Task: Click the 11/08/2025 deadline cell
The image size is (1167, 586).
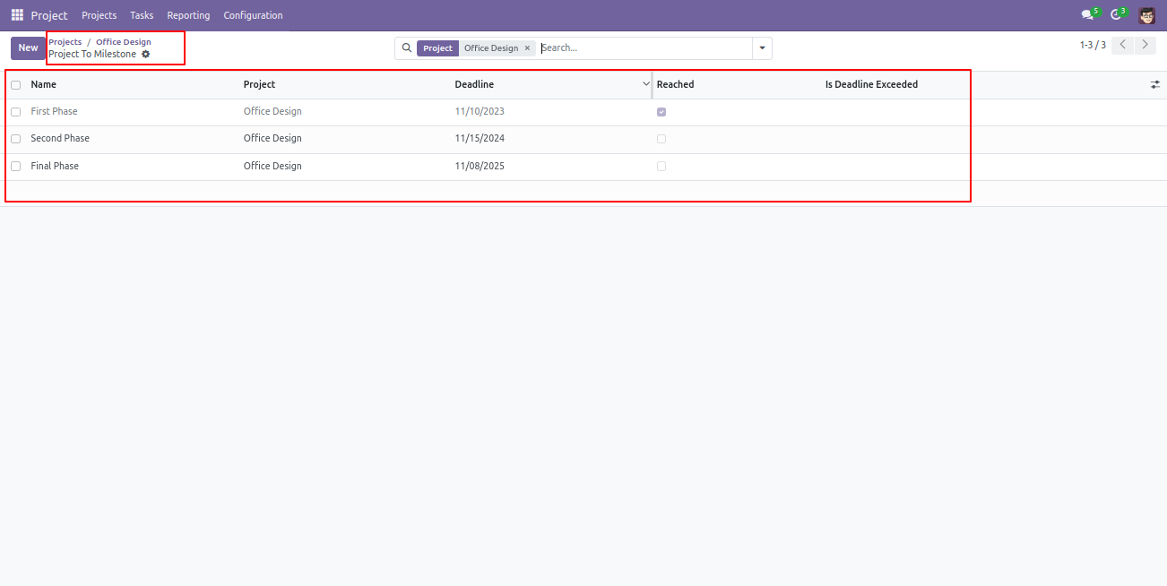Action: point(480,167)
